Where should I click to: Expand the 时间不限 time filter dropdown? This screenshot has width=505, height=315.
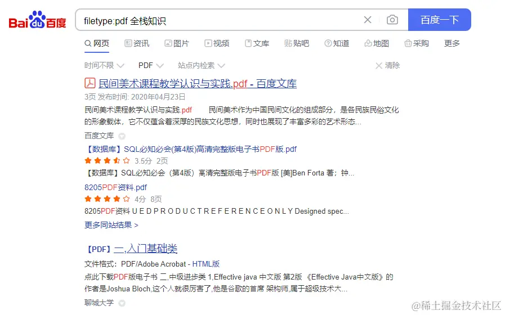(104, 66)
